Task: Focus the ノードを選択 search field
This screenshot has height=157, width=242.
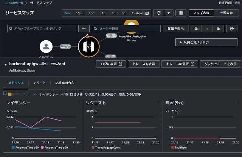Action: [126, 29]
